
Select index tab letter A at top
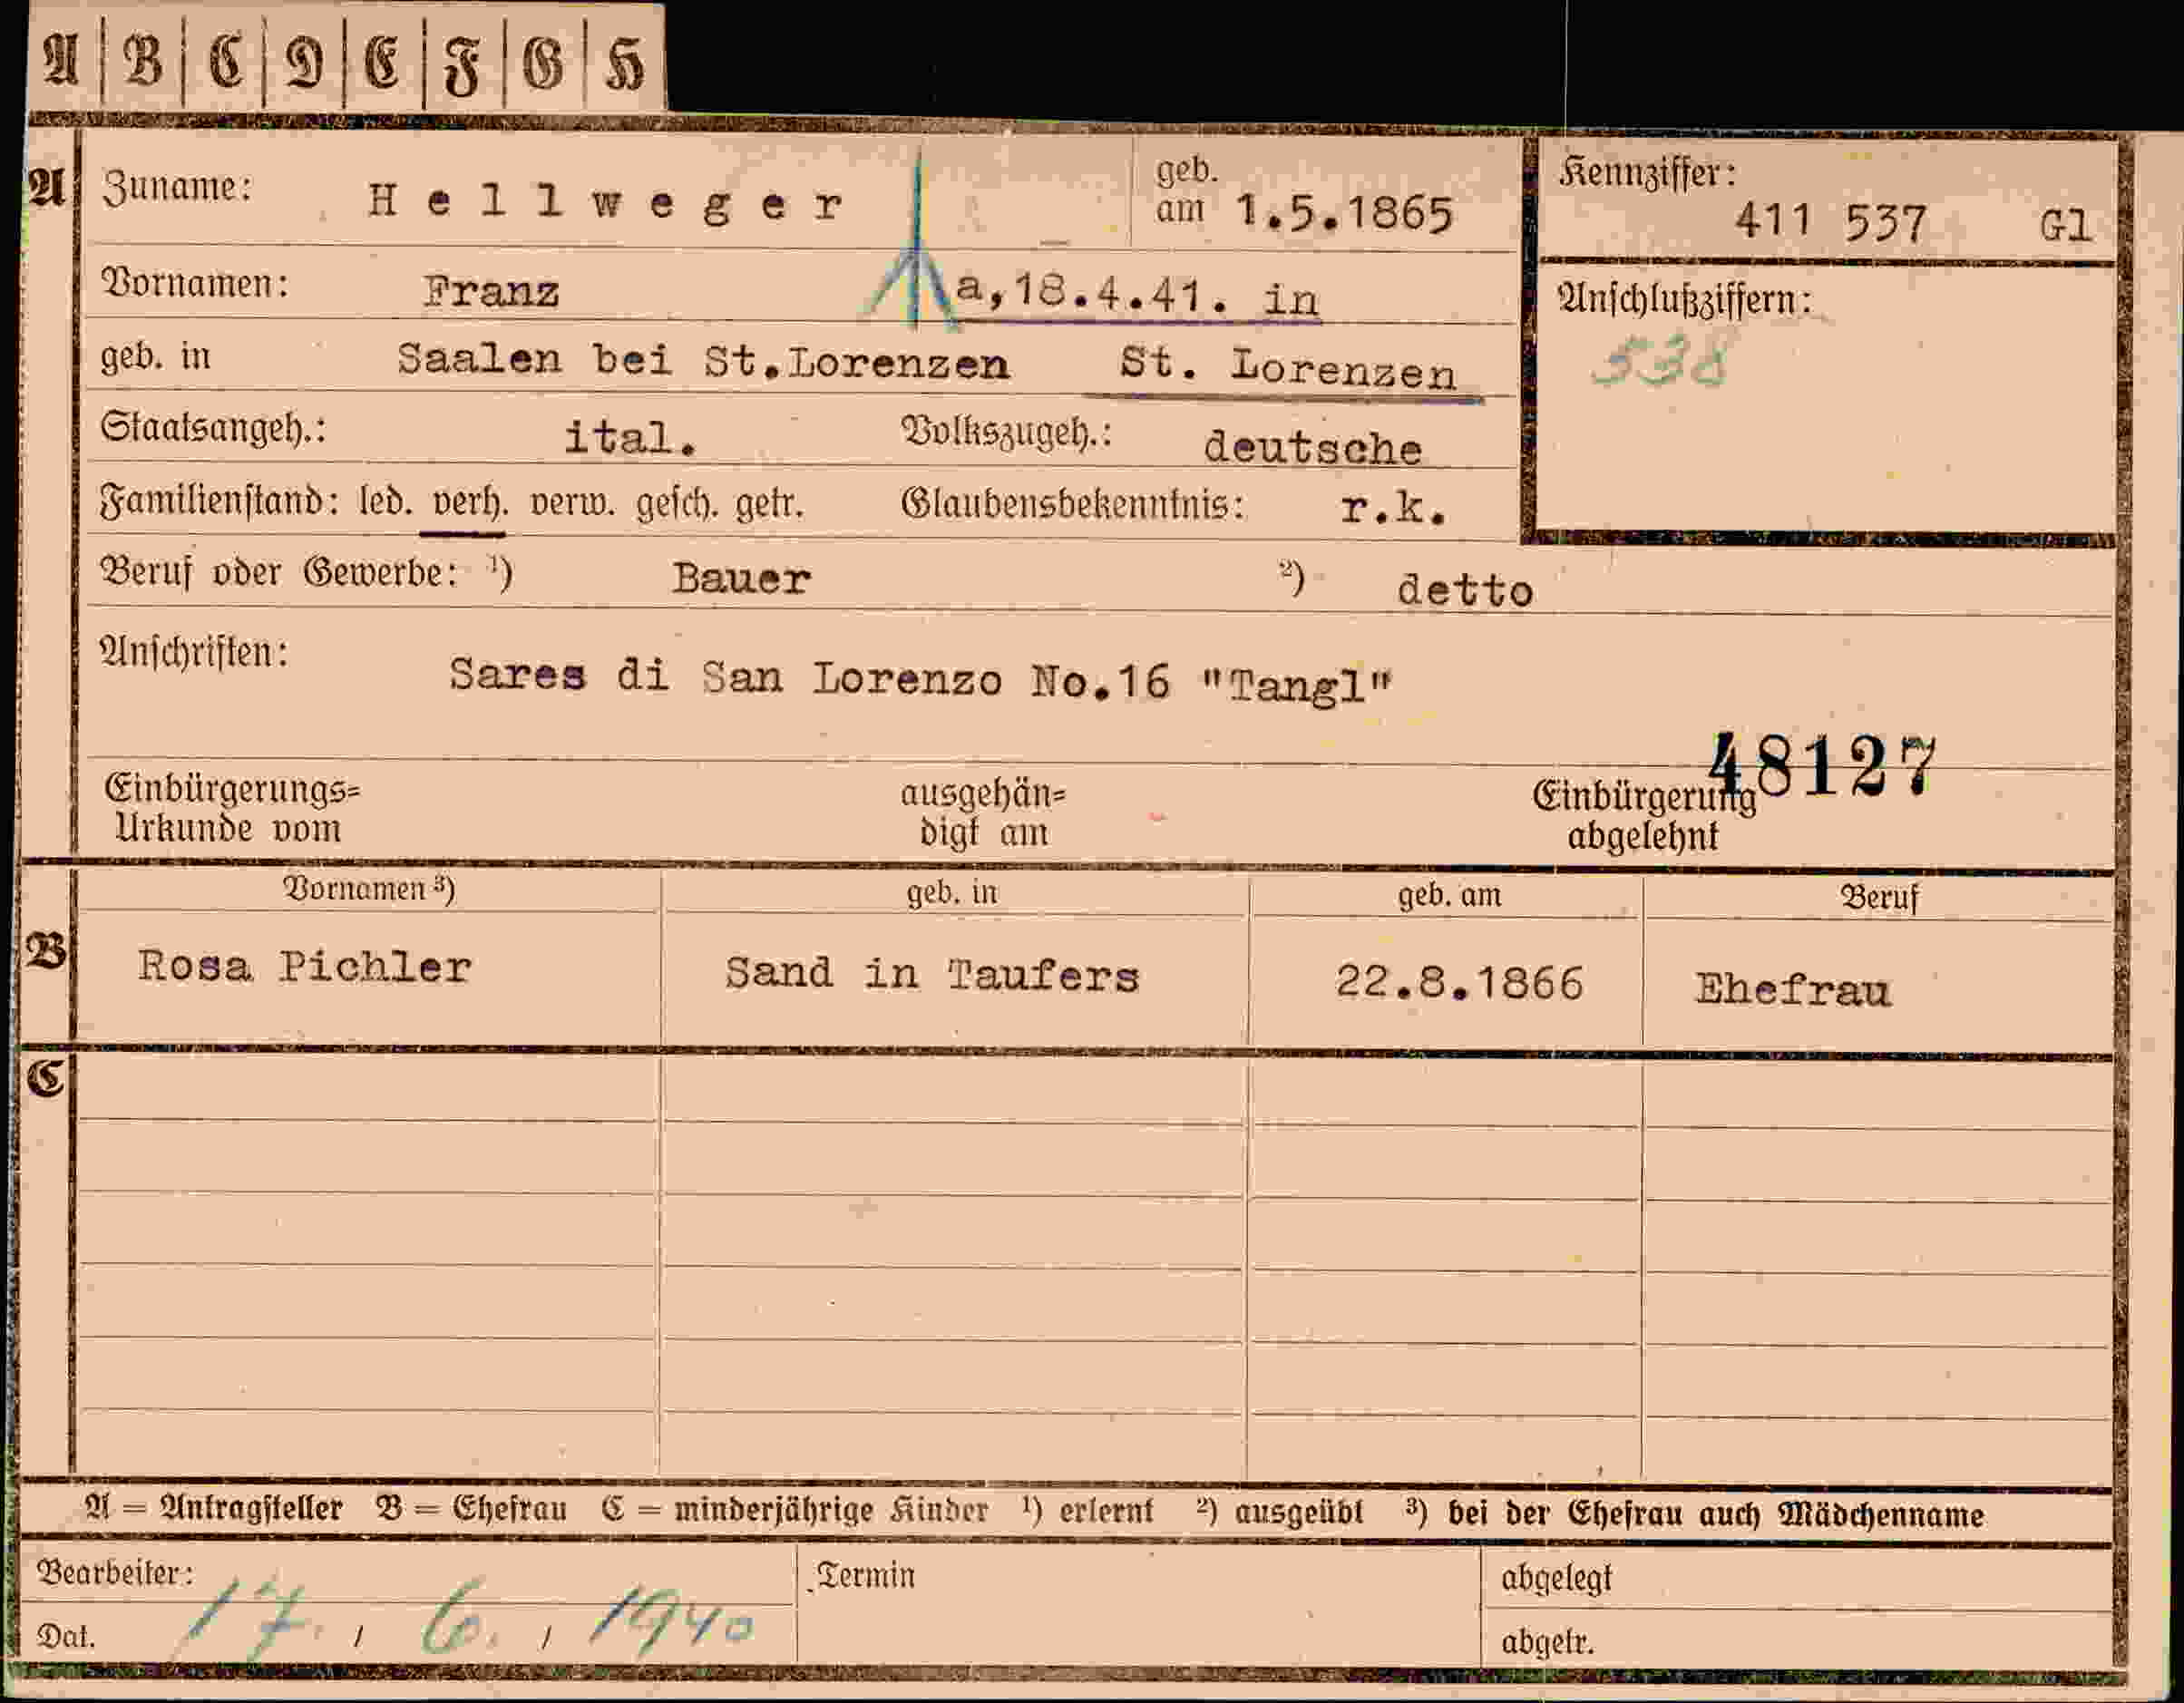[62, 58]
